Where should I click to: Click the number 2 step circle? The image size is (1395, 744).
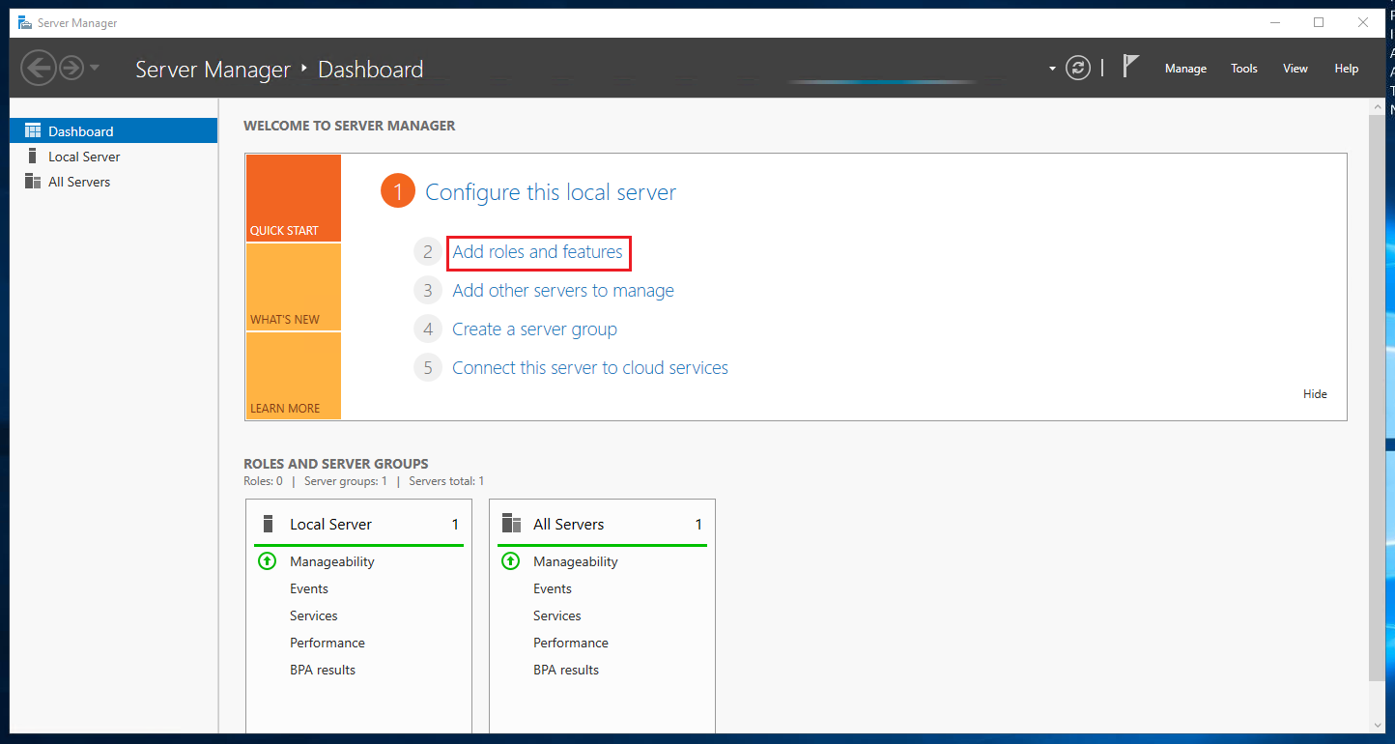428,252
